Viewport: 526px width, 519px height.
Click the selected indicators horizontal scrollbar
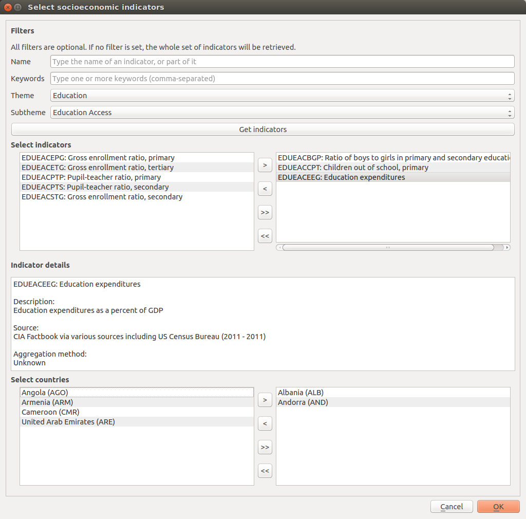point(388,247)
